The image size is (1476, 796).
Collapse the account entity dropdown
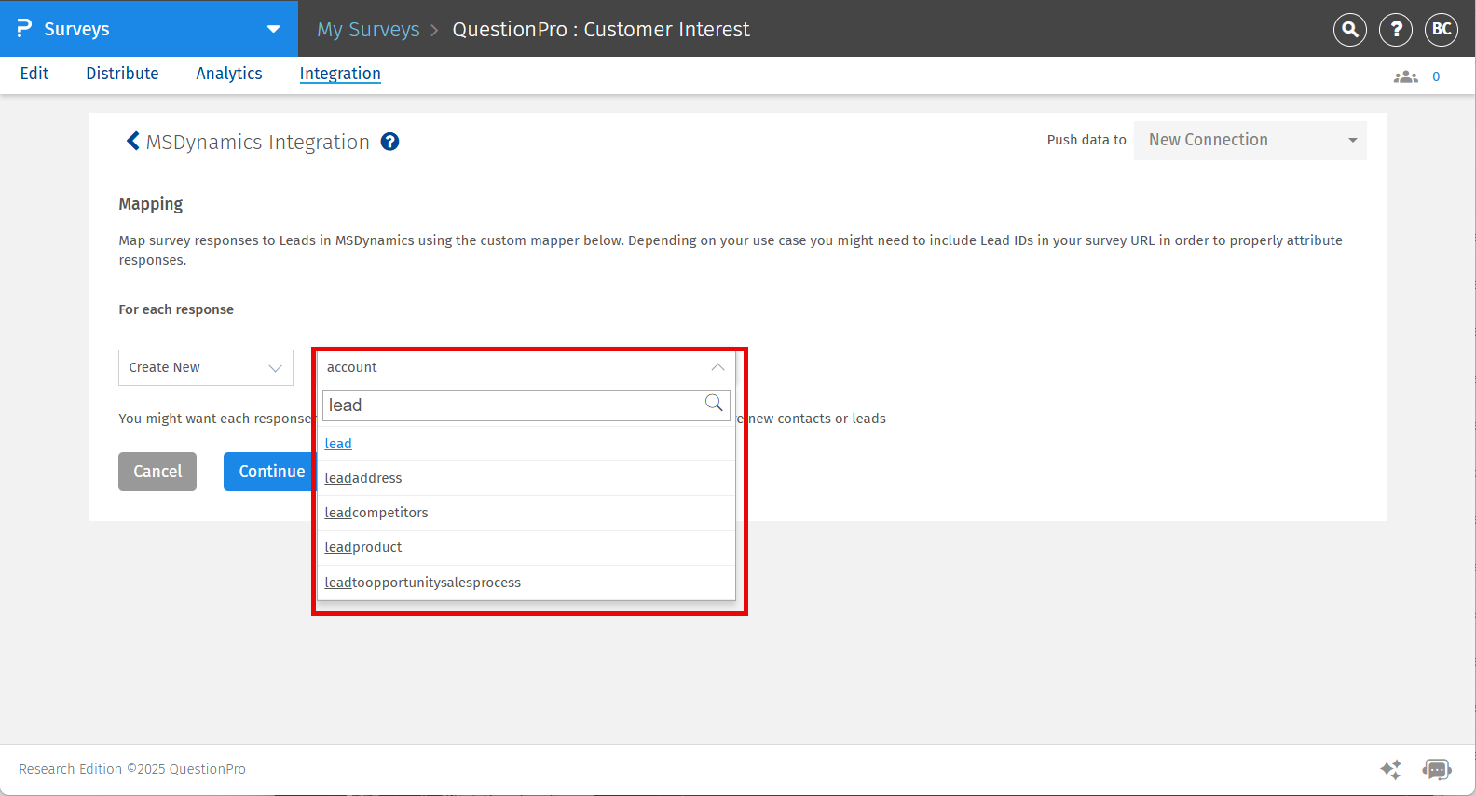click(x=717, y=367)
